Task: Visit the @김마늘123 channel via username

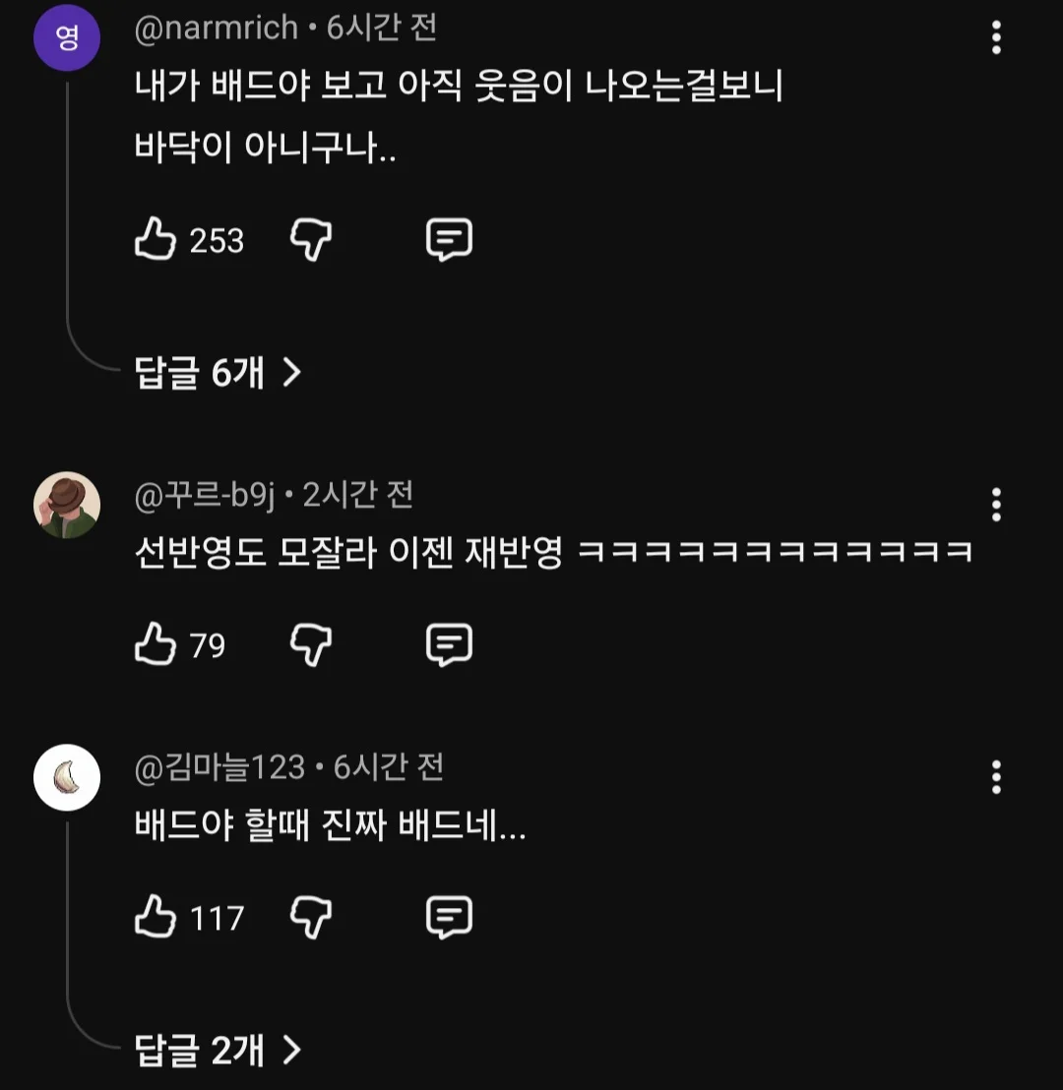Action: pyautogui.click(x=219, y=767)
